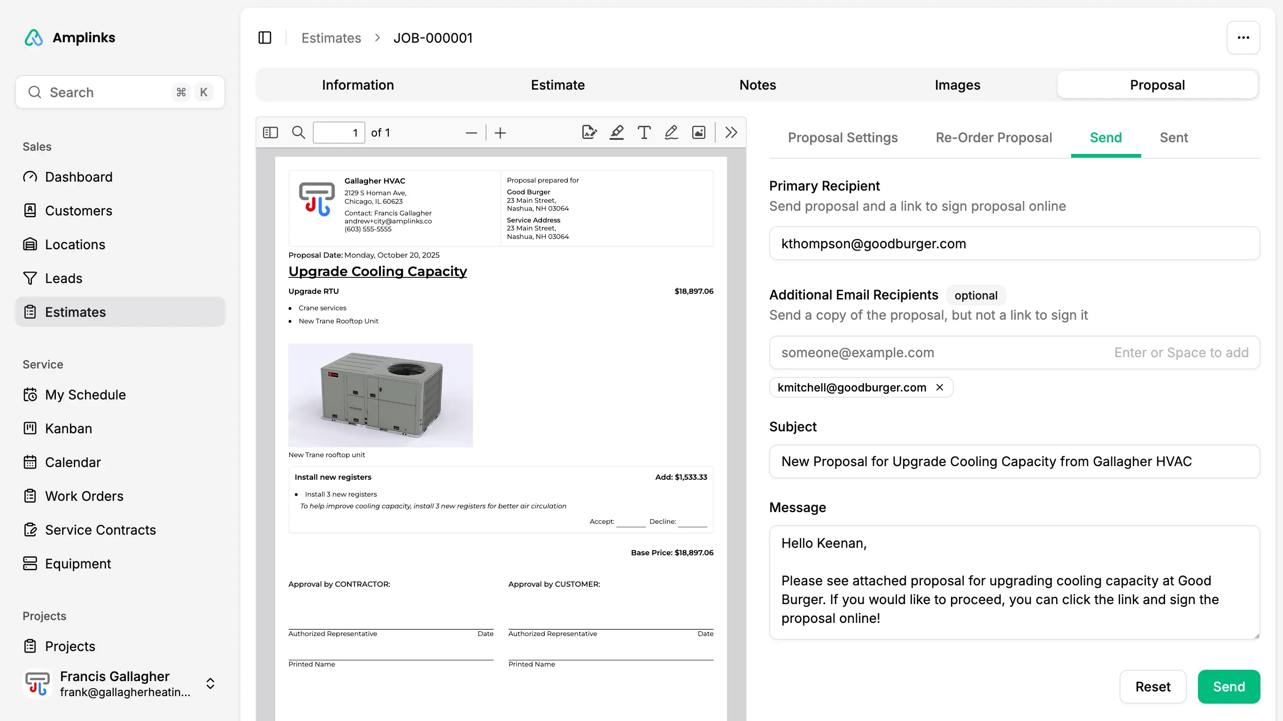This screenshot has width=1283, height=721.
Task: Expand the Francis Gallagher account switcher
Action: [210, 683]
